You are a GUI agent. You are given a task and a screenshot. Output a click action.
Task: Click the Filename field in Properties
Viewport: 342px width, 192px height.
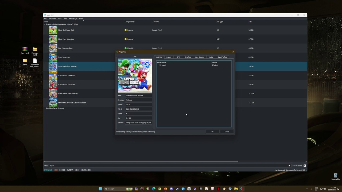pos(139,123)
